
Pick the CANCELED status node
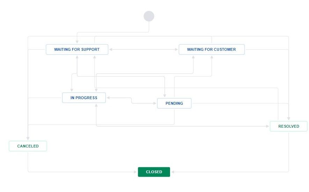tap(28, 146)
